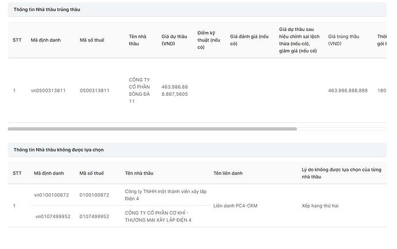Click the bid price 463.986.888.887,5605 cell
Viewport: 397px width, 249px height.
(x=174, y=91)
